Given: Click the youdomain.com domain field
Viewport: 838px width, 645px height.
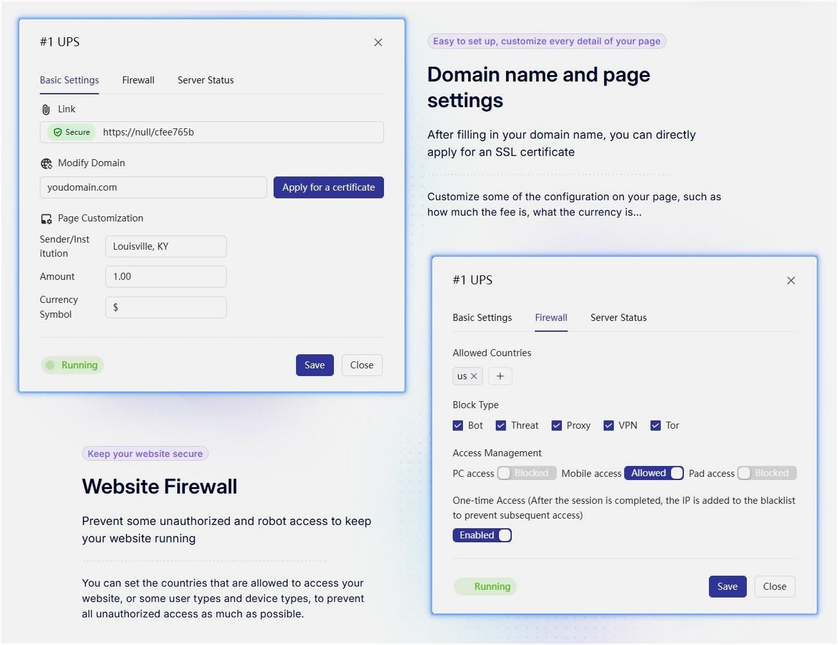Looking at the screenshot, I should pyautogui.click(x=153, y=187).
